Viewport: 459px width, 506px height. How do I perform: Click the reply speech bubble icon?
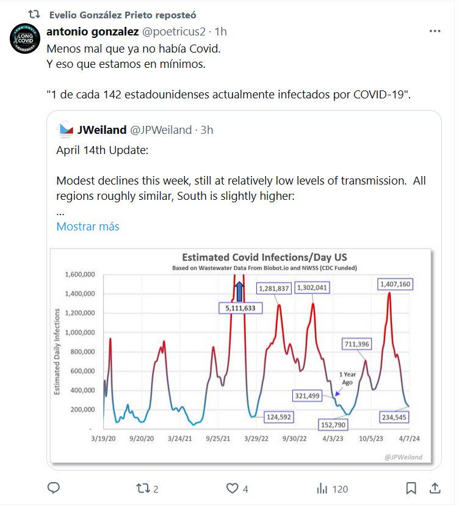pyautogui.click(x=53, y=488)
